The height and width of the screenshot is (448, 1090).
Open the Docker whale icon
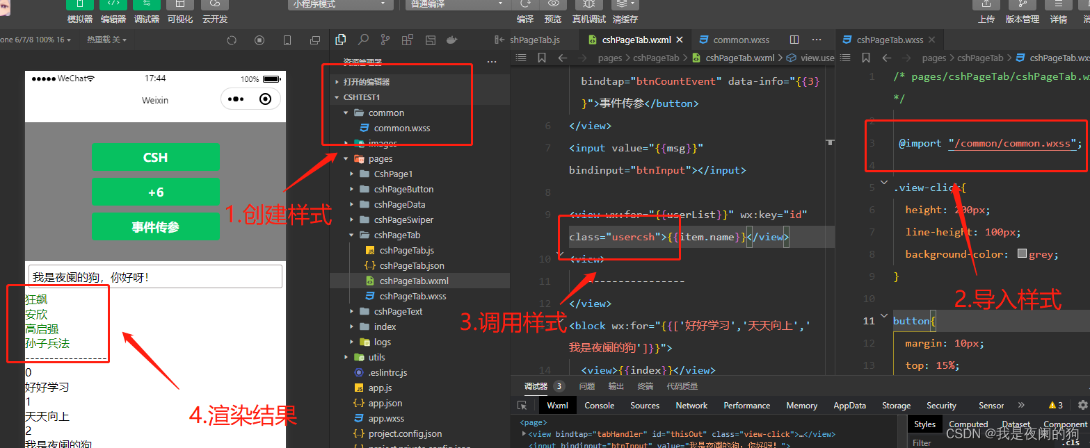452,40
